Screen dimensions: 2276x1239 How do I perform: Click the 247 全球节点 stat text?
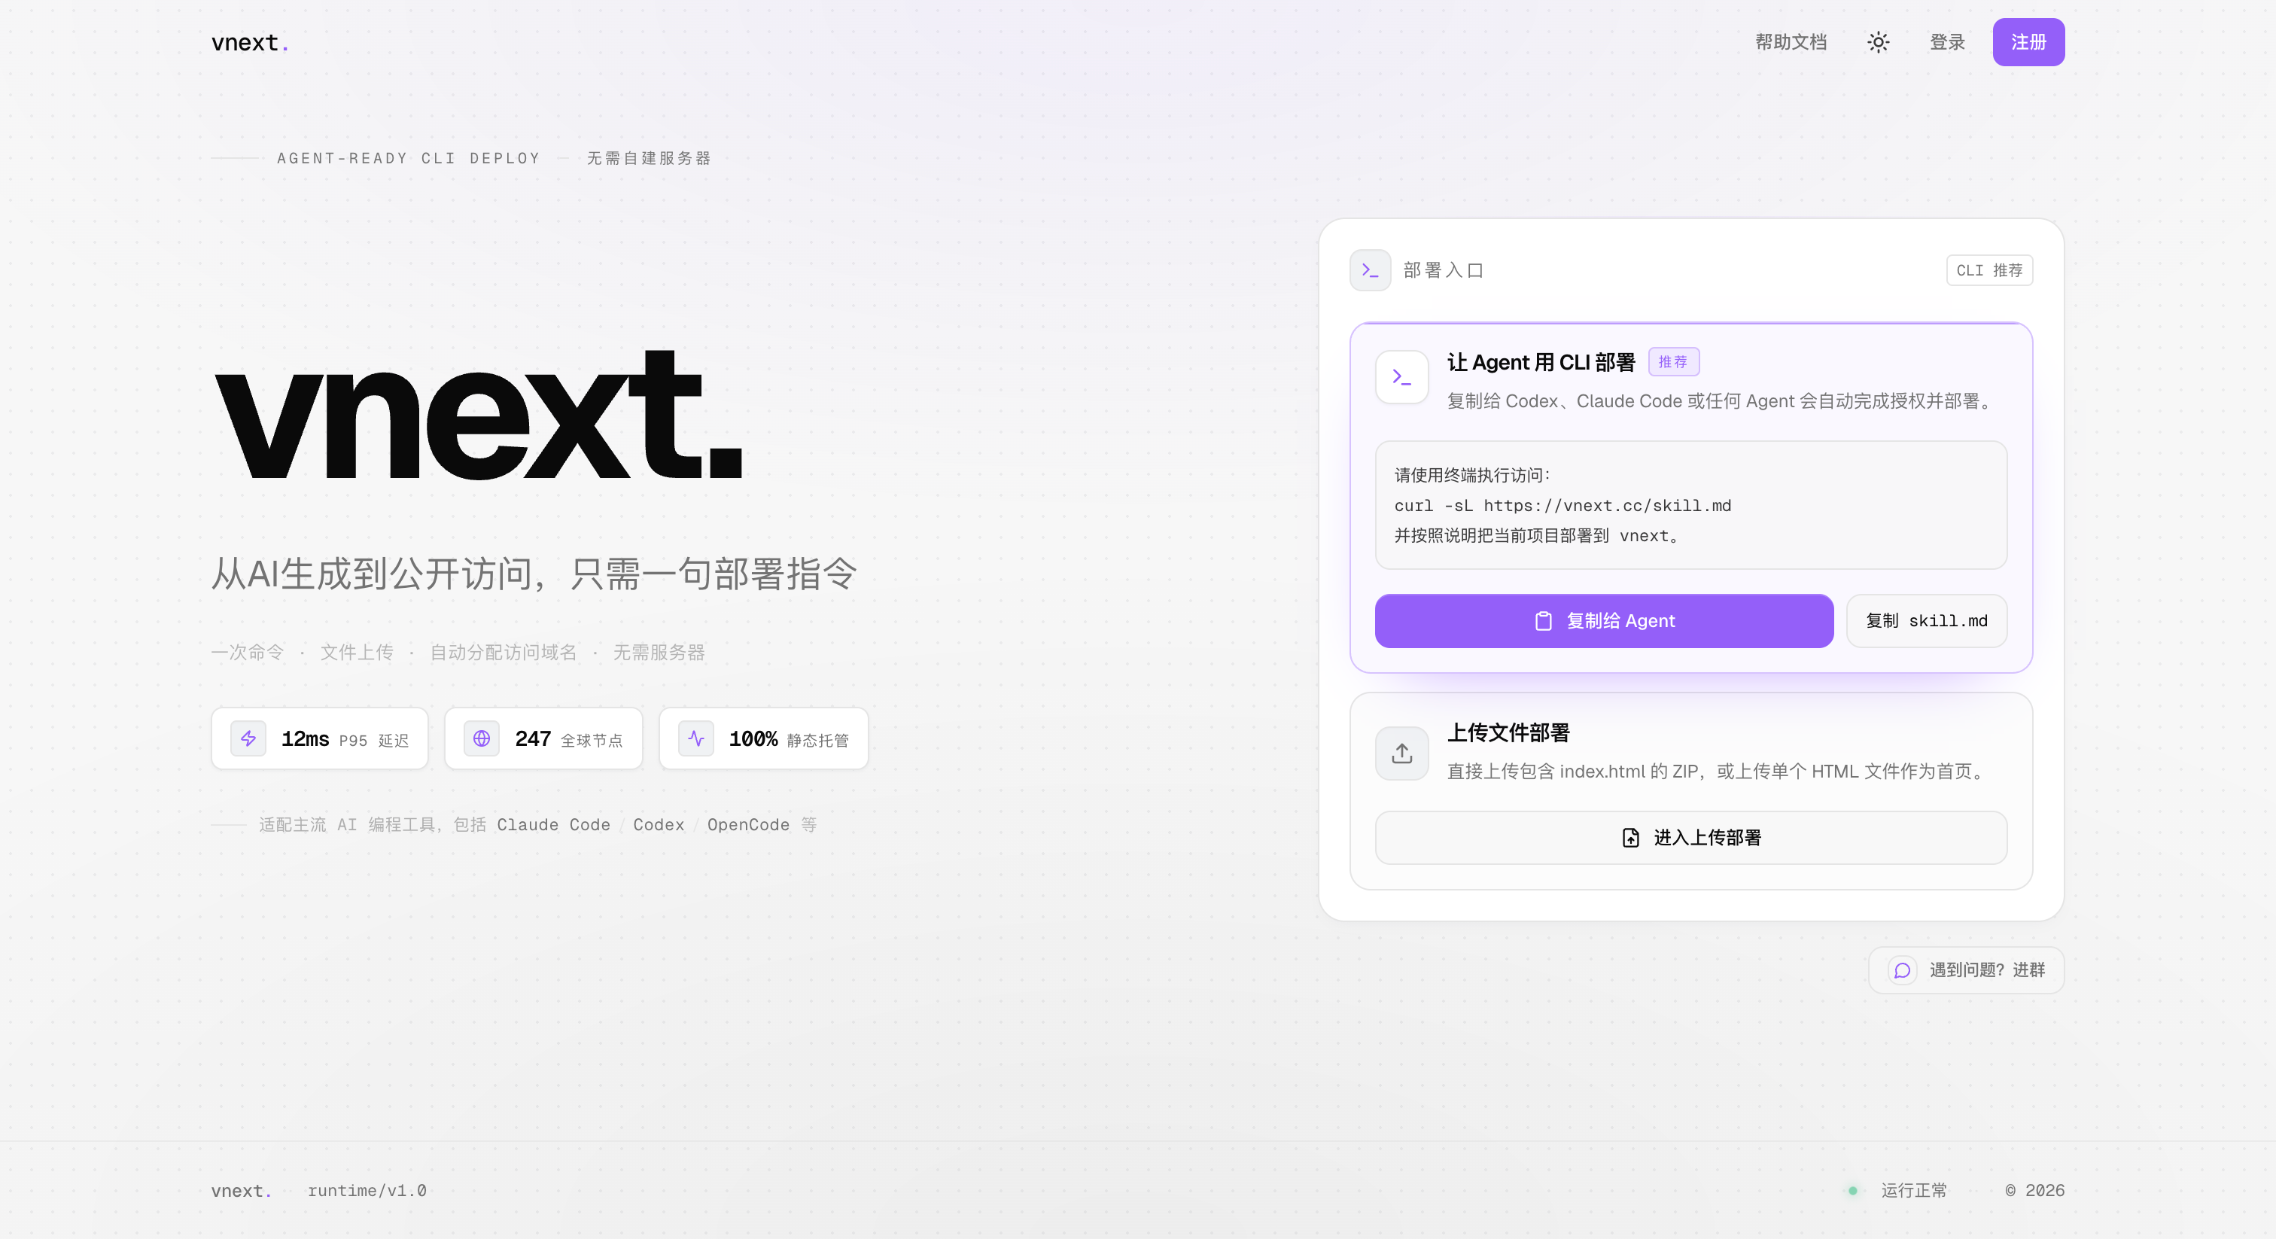point(569,740)
